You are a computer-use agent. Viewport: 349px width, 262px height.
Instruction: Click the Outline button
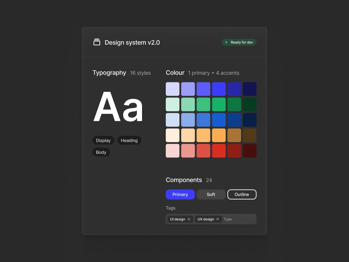[242, 195]
